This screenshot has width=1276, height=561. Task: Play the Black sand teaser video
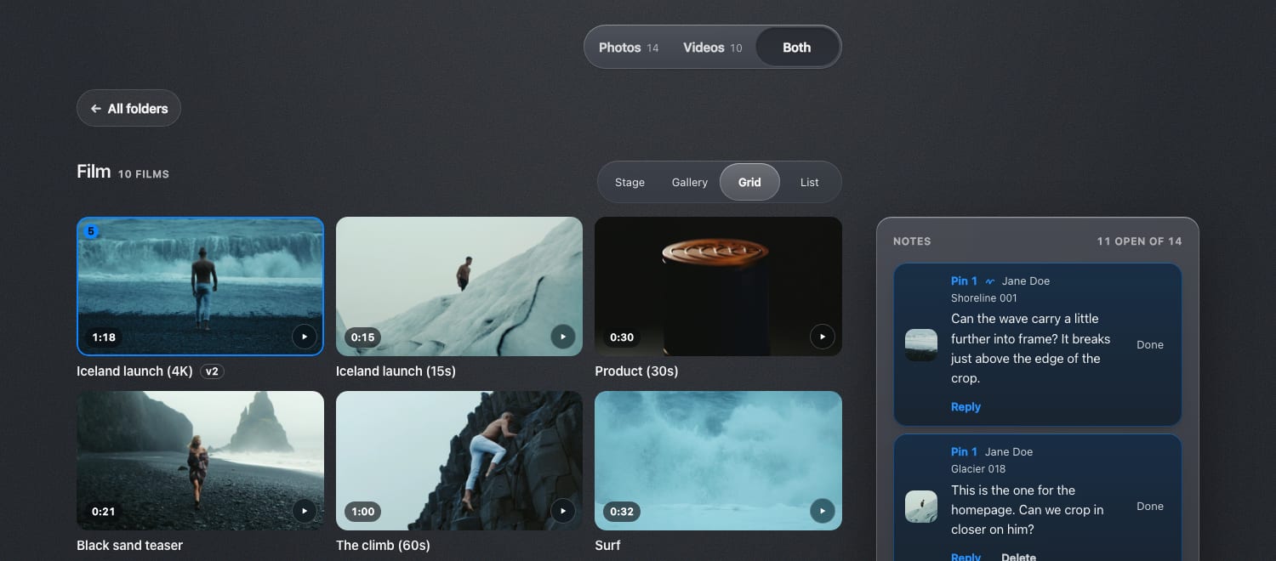pyautogui.click(x=305, y=511)
